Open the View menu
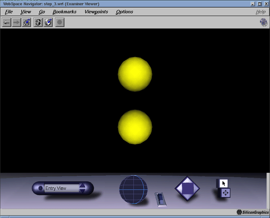Screen dimensions: 270x218 [26, 12]
